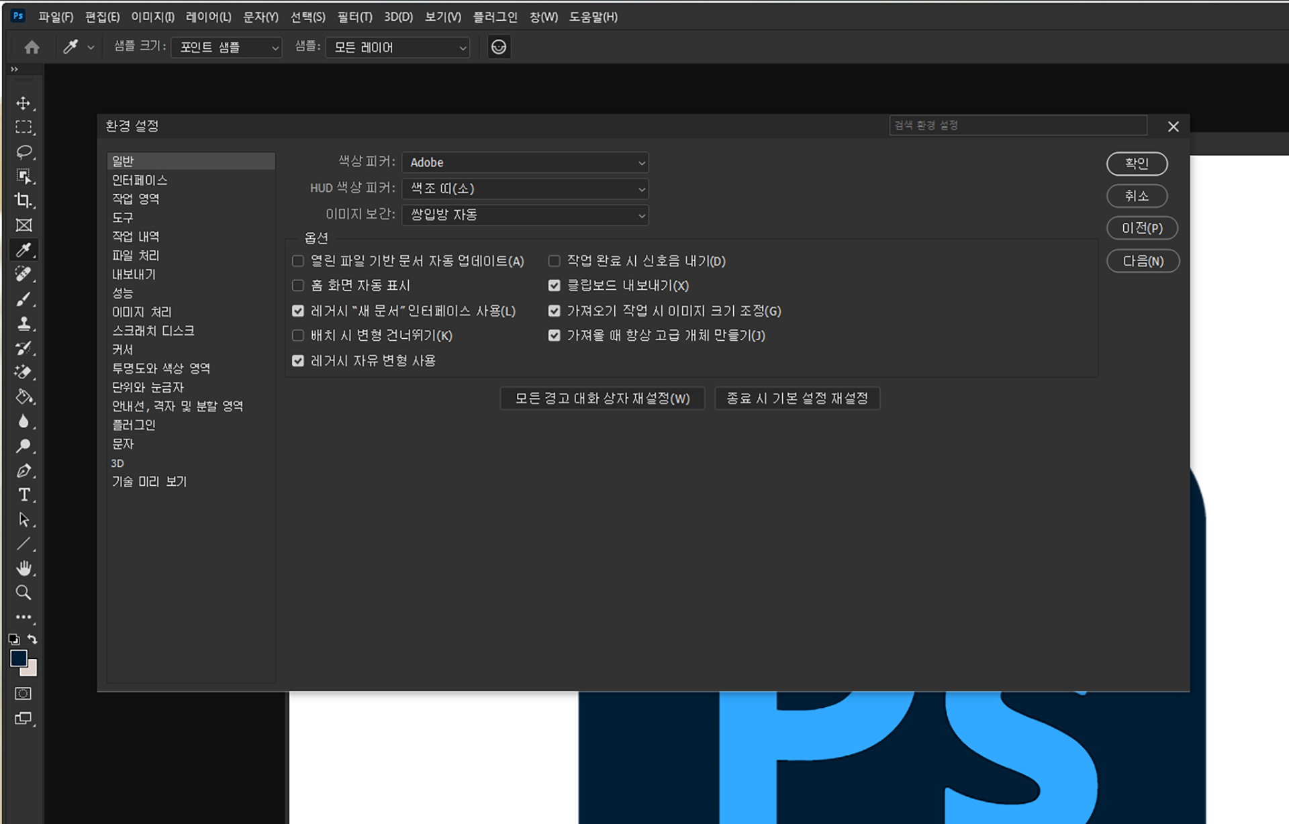Screen dimensions: 1289x824
Task: Click the 취소 button
Action: [1137, 196]
